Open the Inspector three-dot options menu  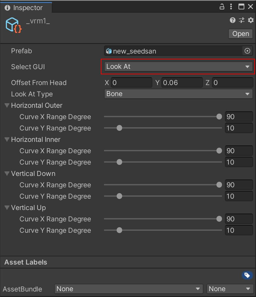pyautogui.click(x=231, y=6)
